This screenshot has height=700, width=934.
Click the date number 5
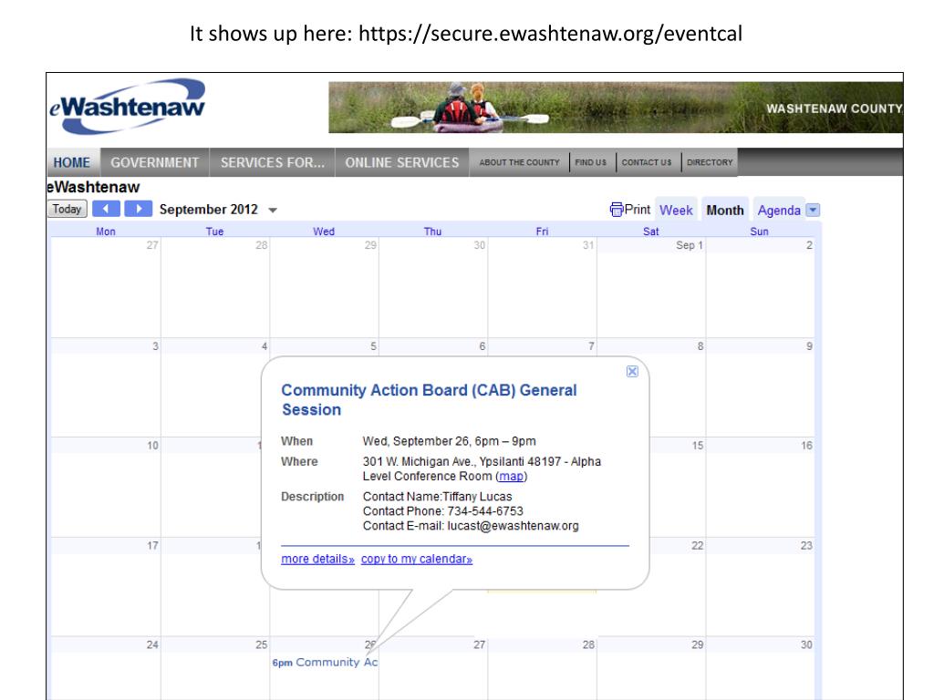373,345
